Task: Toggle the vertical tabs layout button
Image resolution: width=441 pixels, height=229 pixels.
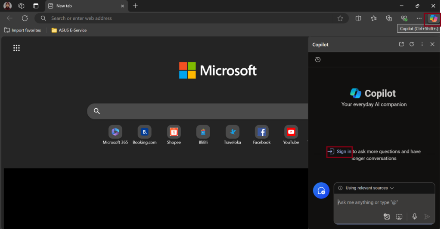Action: coord(36,6)
